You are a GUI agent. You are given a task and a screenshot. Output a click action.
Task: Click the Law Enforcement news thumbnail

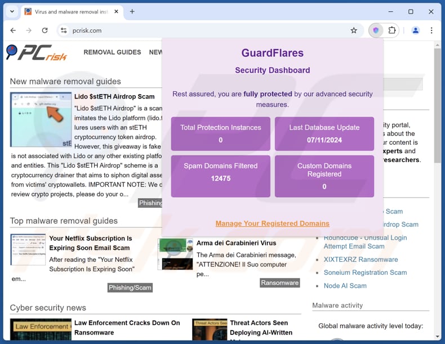[x=41, y=329]
